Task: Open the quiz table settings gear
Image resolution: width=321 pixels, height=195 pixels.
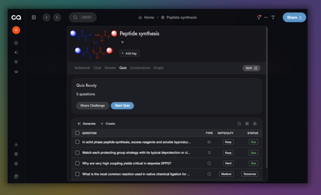Action: [255, 124]
